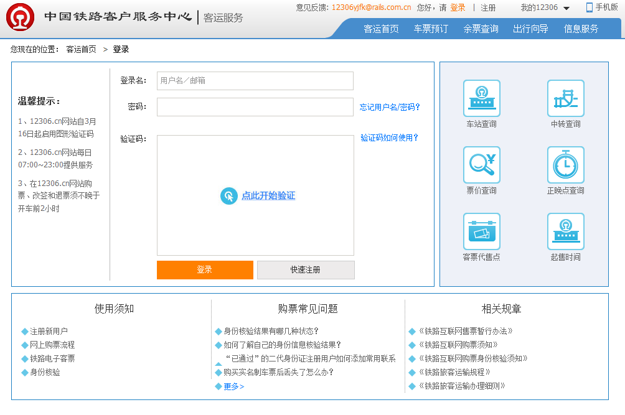Open 《铁路旅客运输规程》 regulation
625x415 pixels.
pyautogui.click(x=454, y=373)
